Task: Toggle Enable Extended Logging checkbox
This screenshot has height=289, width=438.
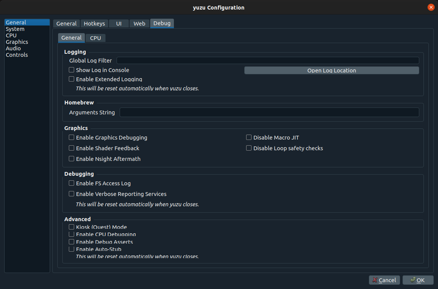Action: point(71,79)
